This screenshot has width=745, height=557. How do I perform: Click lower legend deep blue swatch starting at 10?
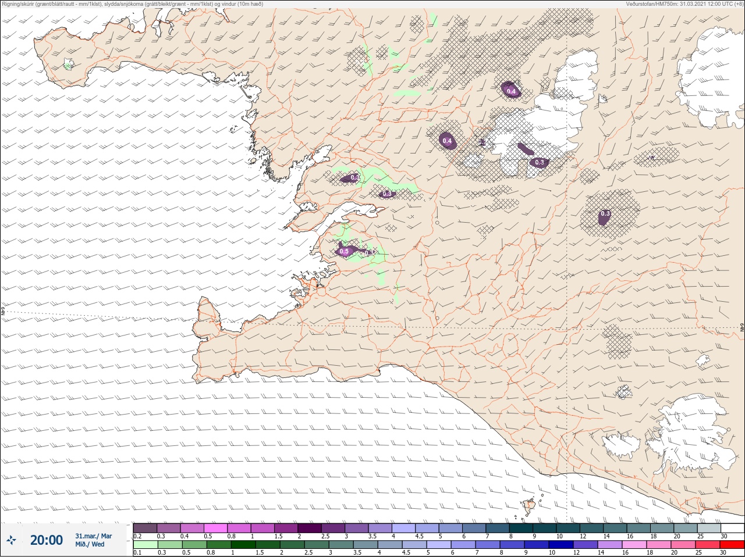click(x=561, y=545)
